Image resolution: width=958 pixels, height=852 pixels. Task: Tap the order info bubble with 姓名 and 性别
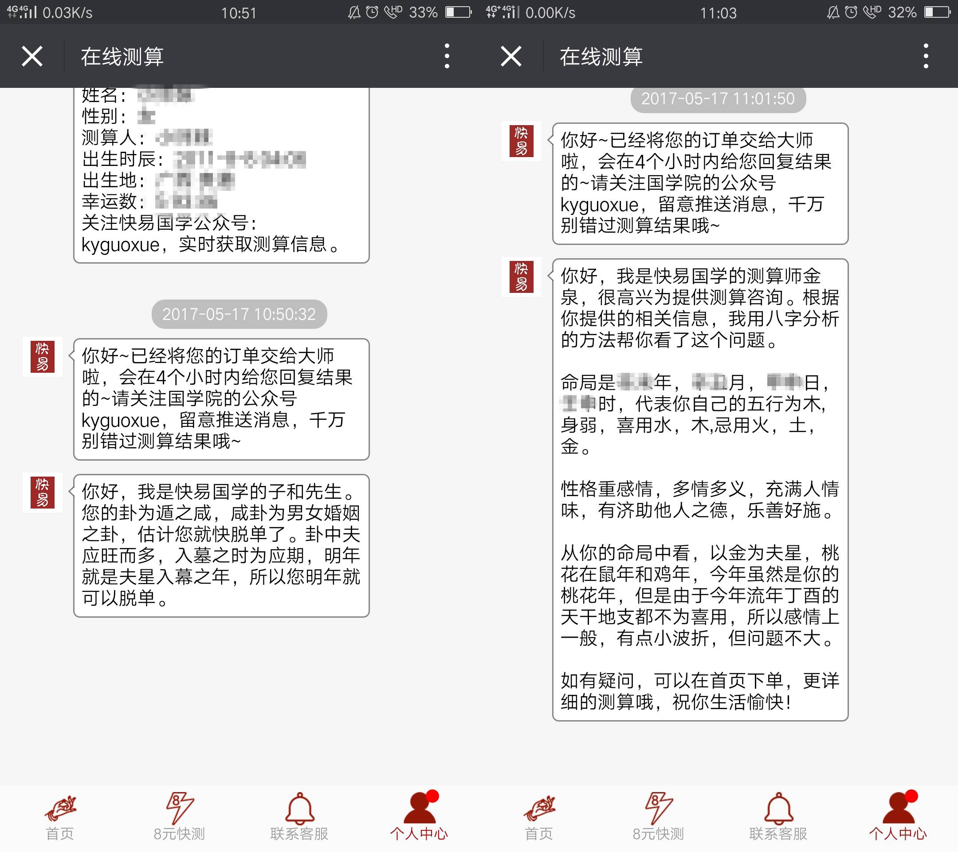tap(221, 175)
